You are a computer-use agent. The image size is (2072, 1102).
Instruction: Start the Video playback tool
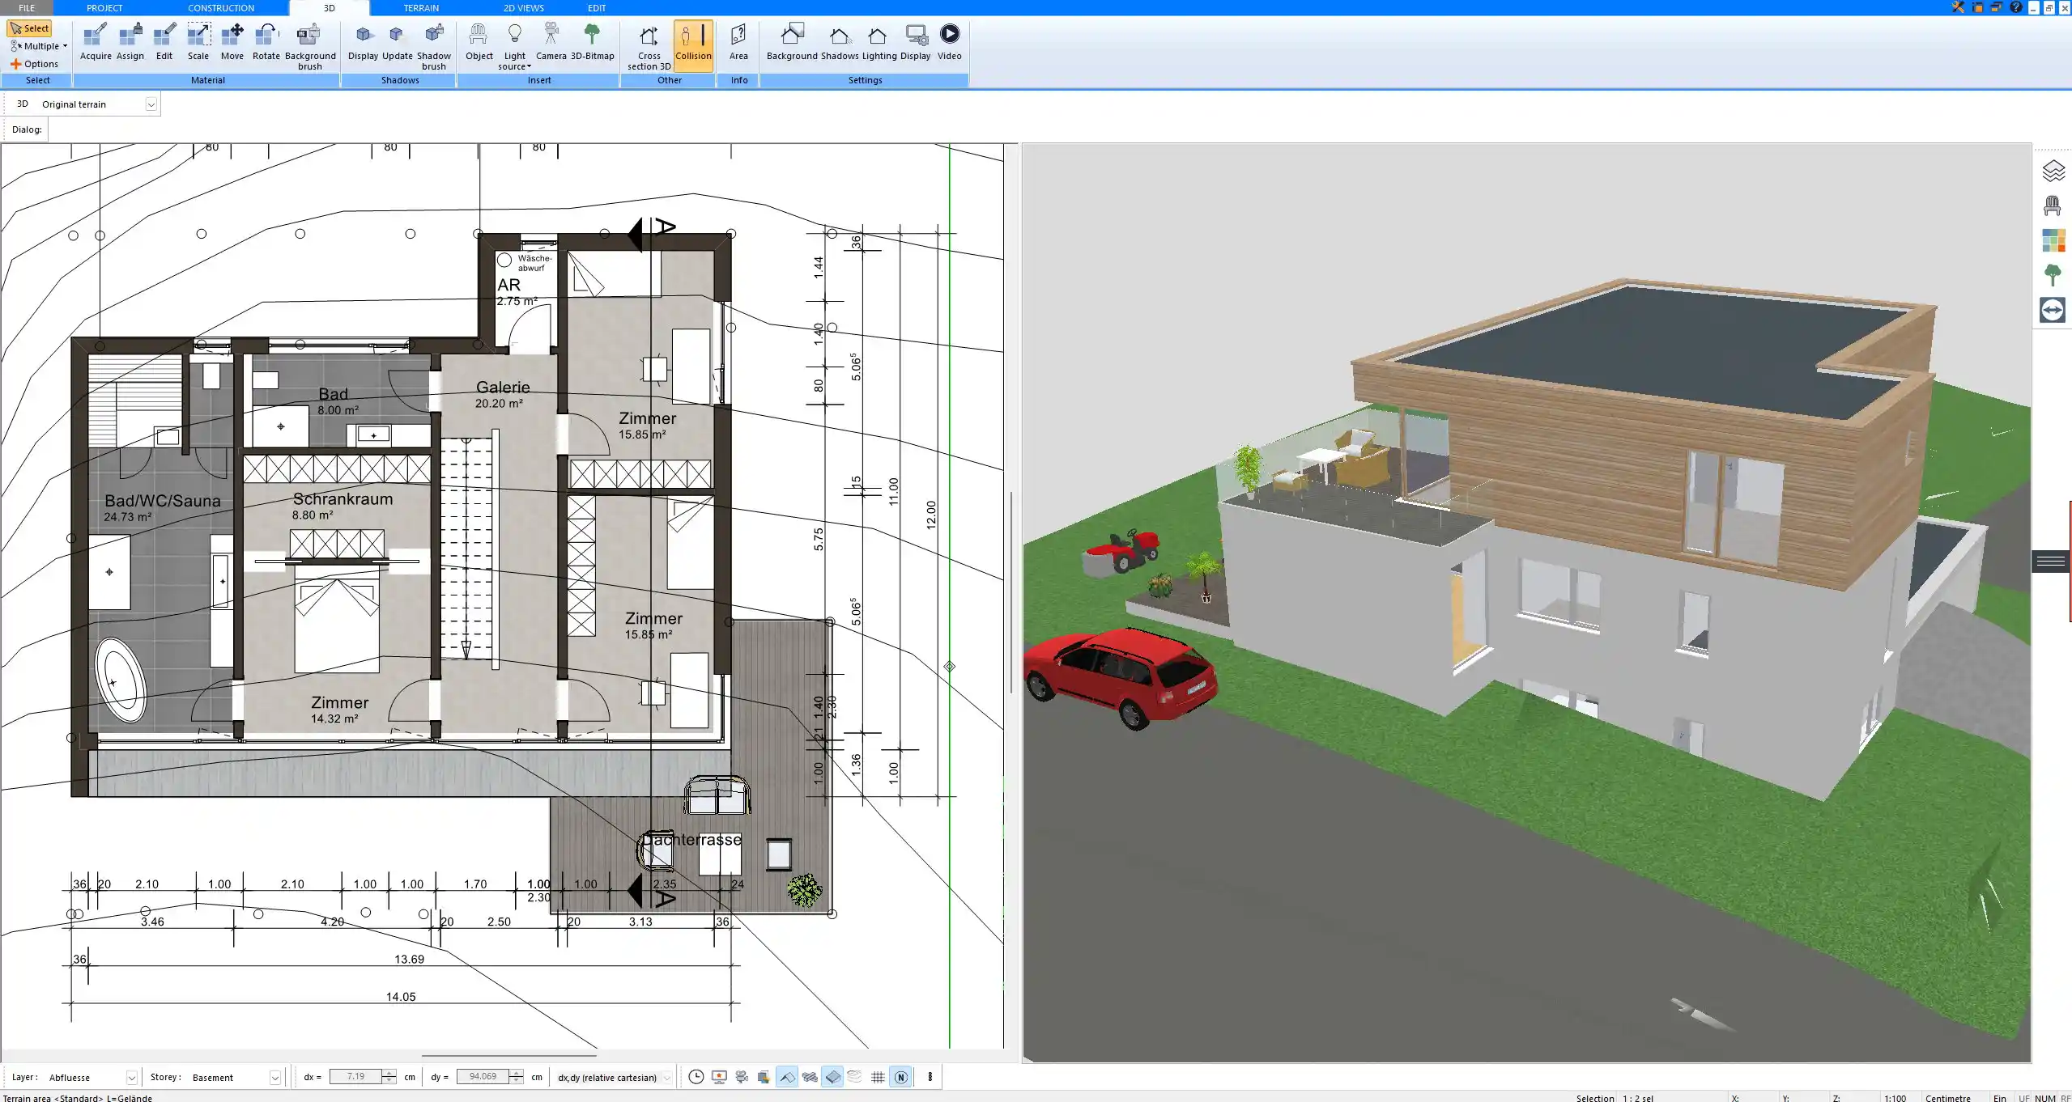click(949, 43)
